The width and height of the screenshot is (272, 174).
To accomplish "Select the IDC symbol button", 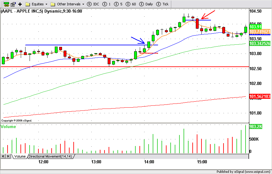I will tap(93, 4).
